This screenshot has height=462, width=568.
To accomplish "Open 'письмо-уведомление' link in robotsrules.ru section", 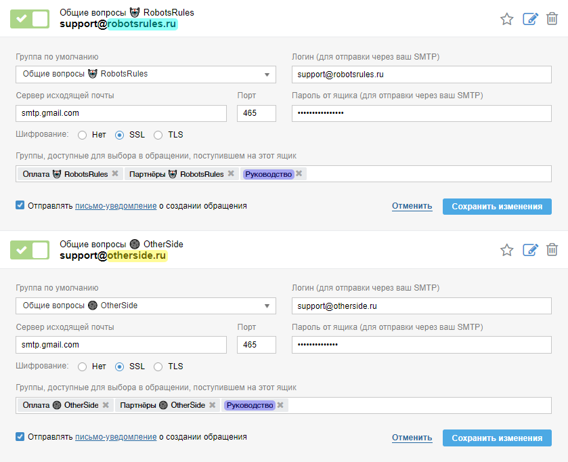I will click(x=116, y=206).
